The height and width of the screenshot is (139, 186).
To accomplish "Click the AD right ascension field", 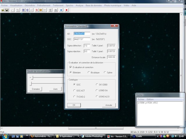I will tap(82, 34).
